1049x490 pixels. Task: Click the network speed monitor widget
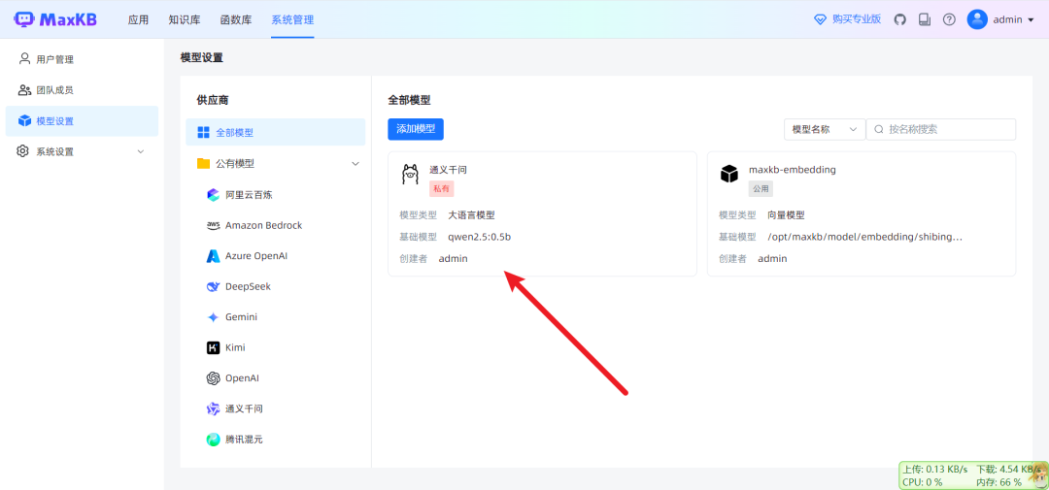[x=973, y=474]
